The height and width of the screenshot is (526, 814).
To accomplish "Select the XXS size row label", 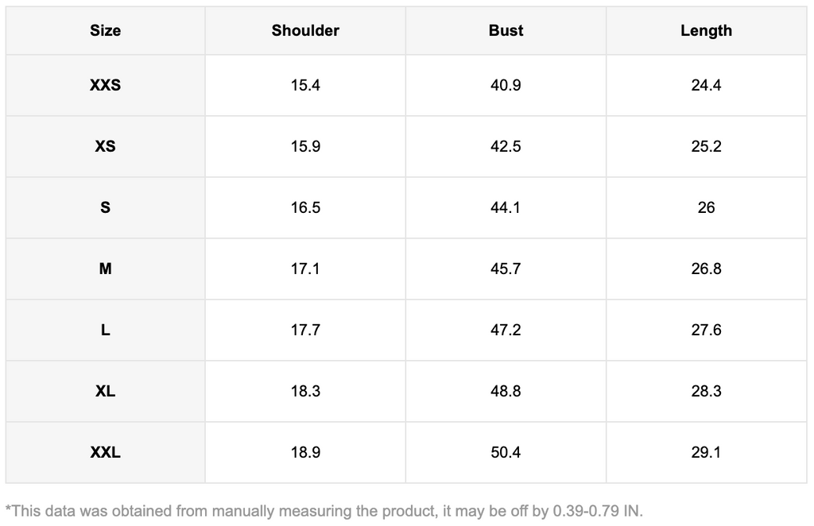I will click(x=105, y=85).
